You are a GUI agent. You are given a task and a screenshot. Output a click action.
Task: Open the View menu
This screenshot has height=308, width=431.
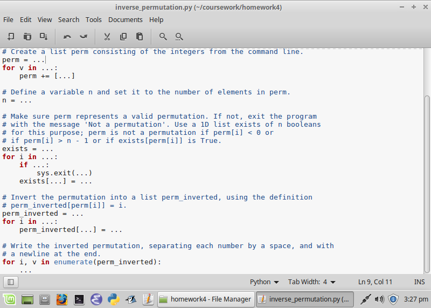click(x=45, y=20)
